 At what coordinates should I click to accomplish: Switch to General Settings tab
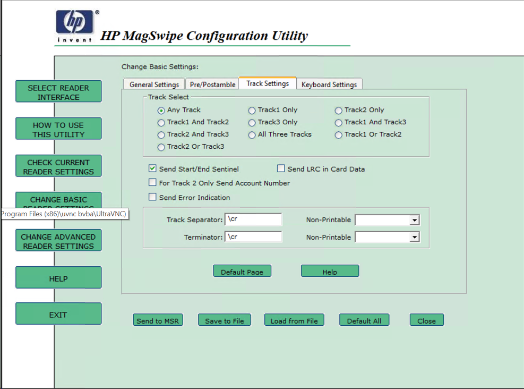coord(154,84)
